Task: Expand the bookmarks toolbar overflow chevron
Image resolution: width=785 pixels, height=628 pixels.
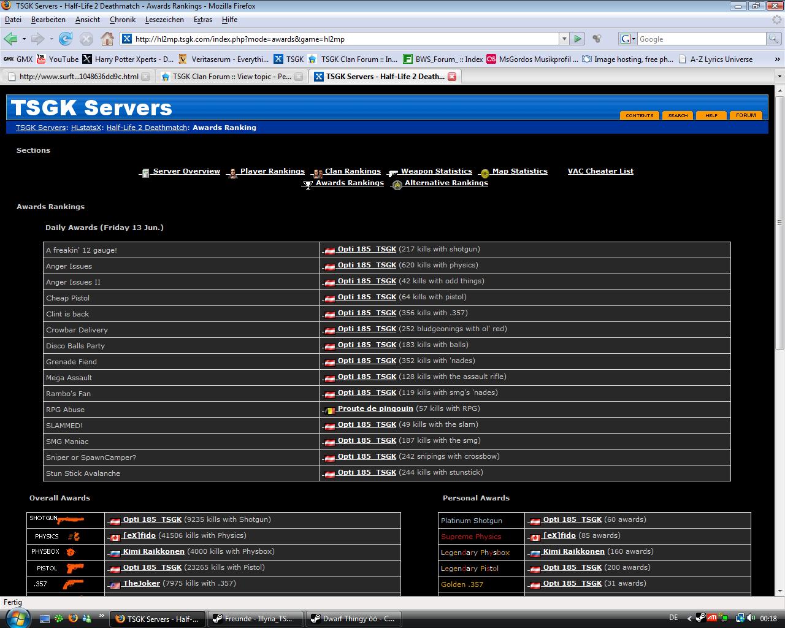Action: tap(778, 59)
